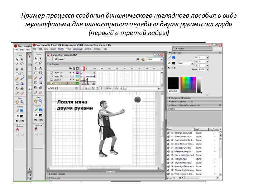Select the Ink Bottle tool in front toolbox
Image resolution: width=258 pixels, height=194 pixels.
(36, 88)
